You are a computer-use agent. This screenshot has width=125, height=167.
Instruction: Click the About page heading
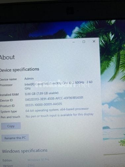click(7, 57)
